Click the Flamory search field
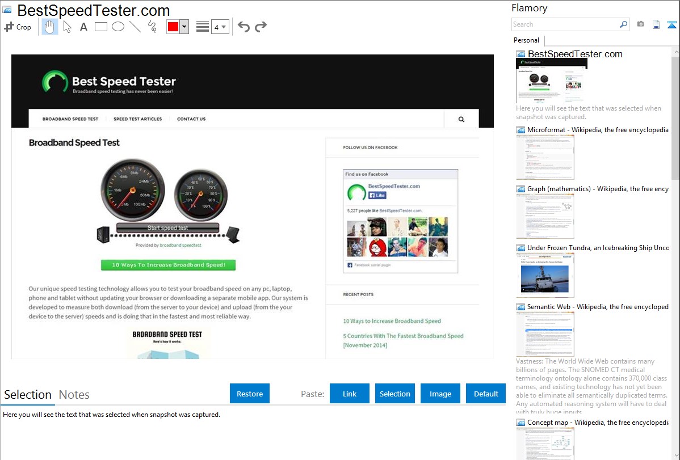The image size is (680, 460). point(565,24)
